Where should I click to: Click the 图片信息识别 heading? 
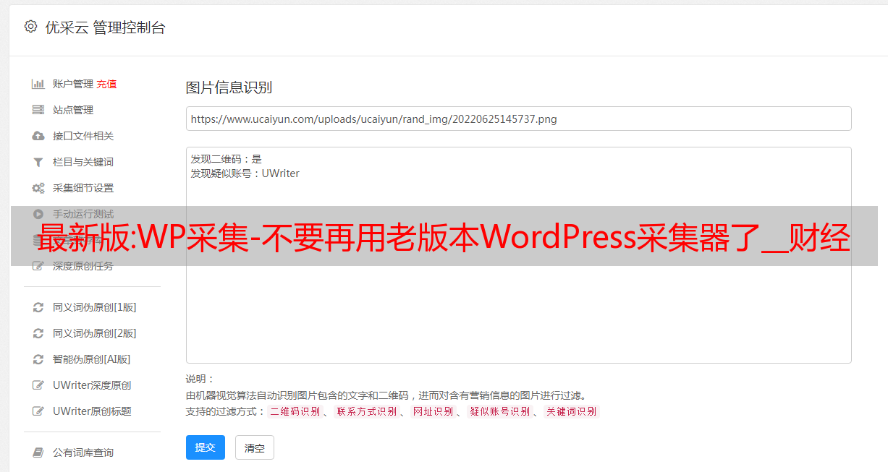coord(229,87)
